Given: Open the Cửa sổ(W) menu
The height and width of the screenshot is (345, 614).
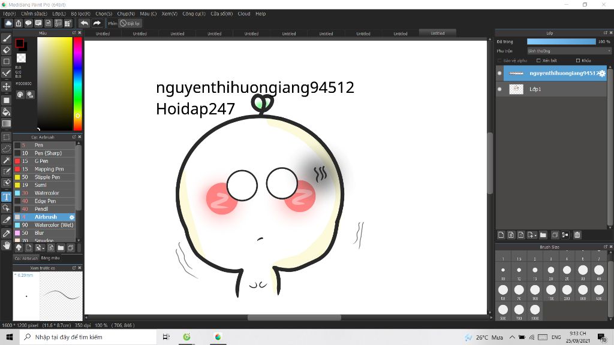Looking at the screenshot, I should pos(222,14).
